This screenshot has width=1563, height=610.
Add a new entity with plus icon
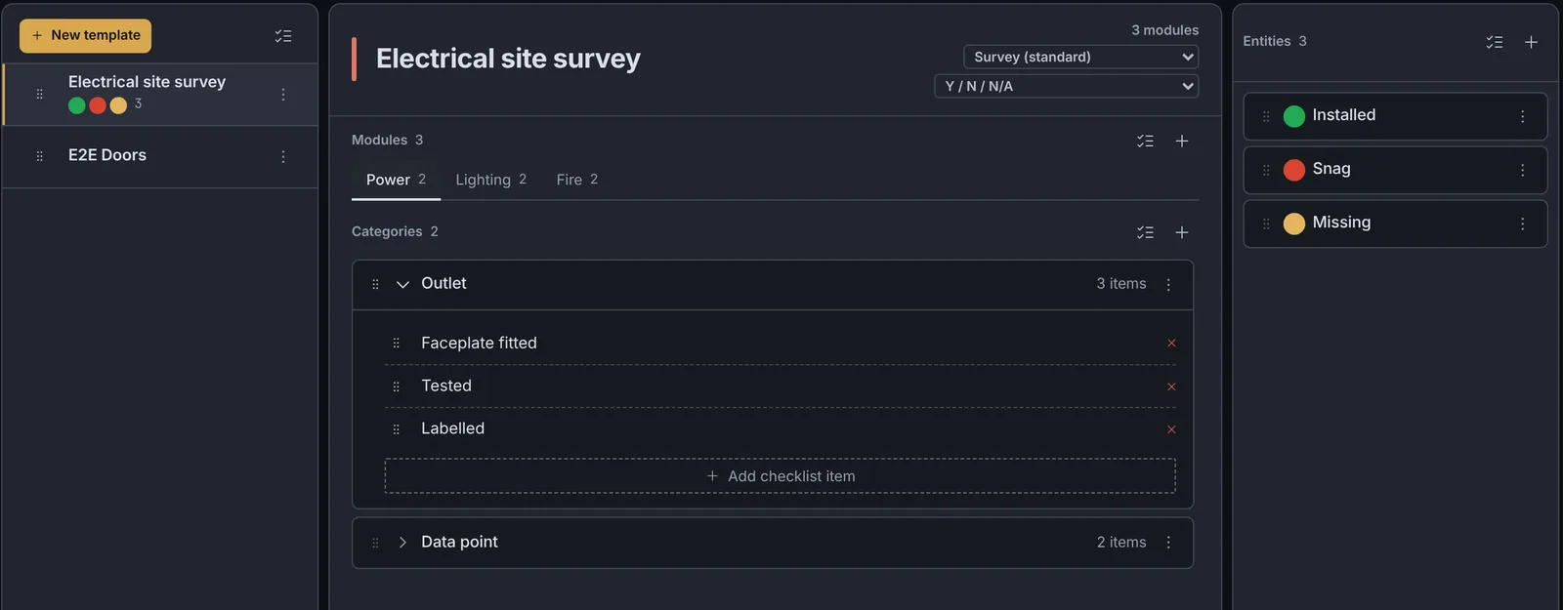point(1531,42)
